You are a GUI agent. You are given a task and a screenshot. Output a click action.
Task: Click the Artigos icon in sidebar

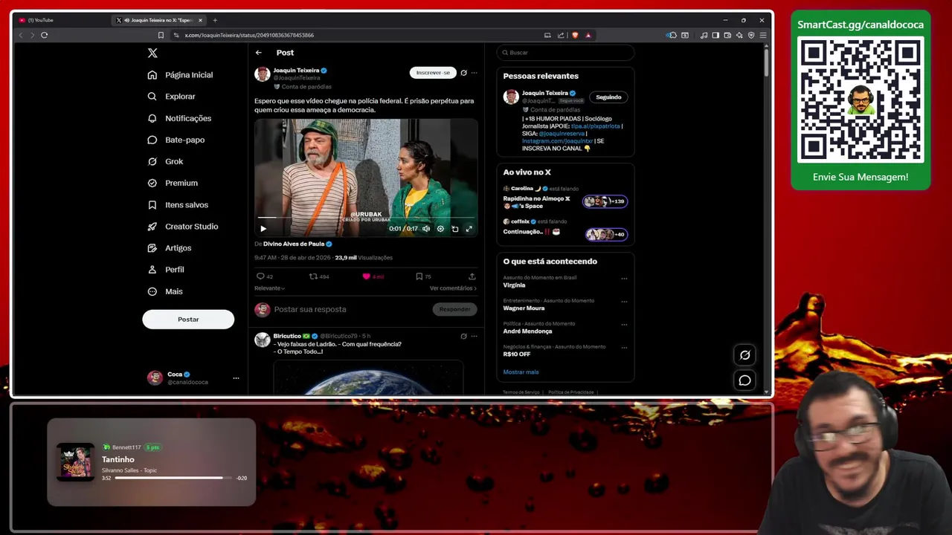pos(152,247)
